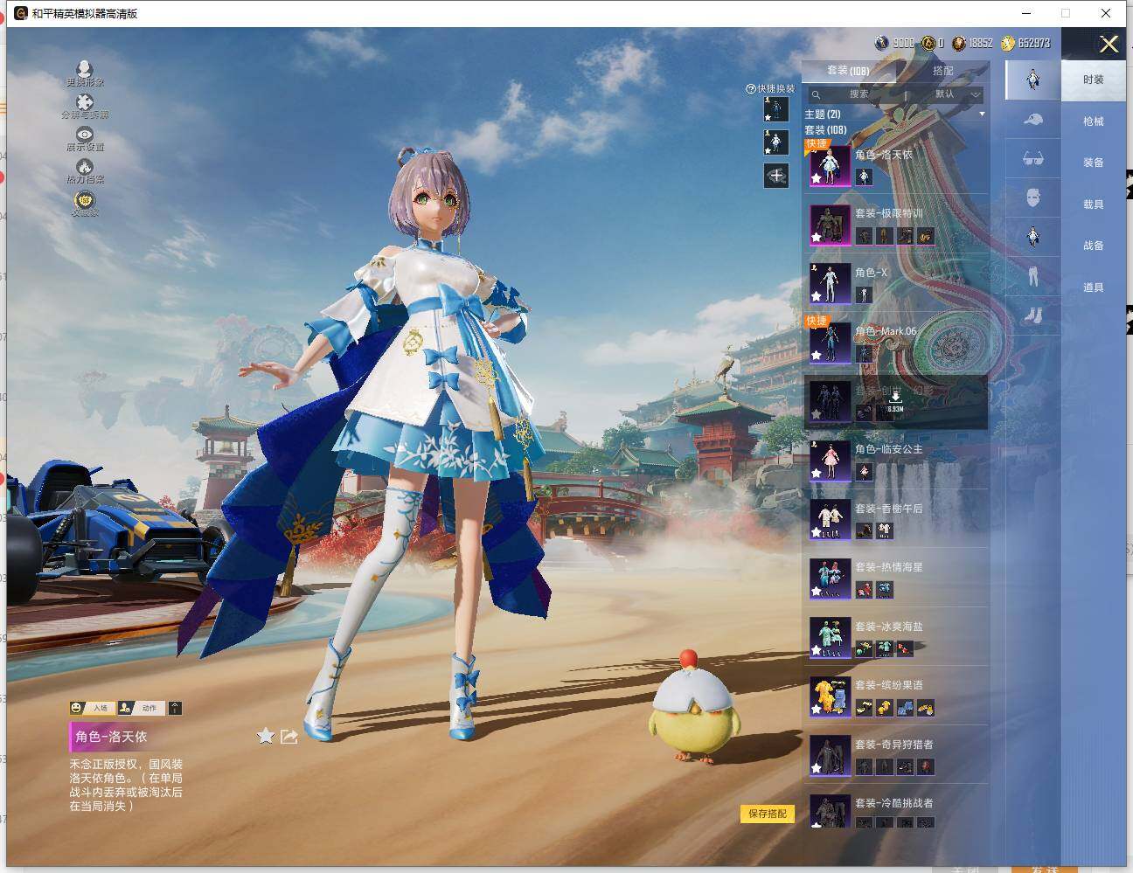Click the up-arrow icon beside 动作
This screenshot has height=873, width=1133.
[175, 708]
